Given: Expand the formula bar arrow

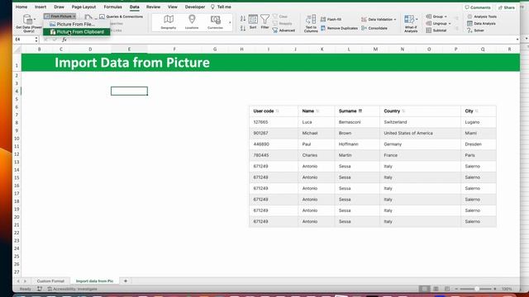Looking at the screenshot, I should pos(517,40).
